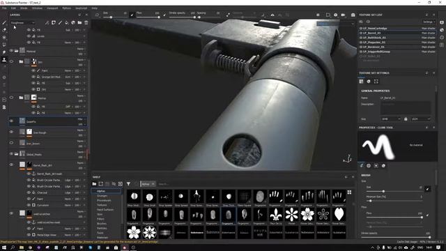This screenshot has height=251, width=446.
Task: Hide the Metal Edge Wear effect
Action: 29,235
